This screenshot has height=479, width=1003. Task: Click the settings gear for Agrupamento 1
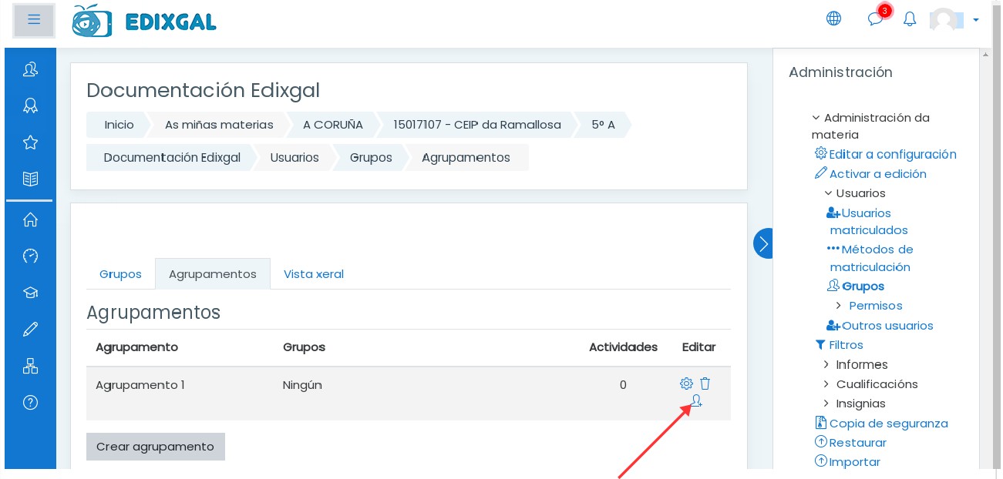[686, 384]
